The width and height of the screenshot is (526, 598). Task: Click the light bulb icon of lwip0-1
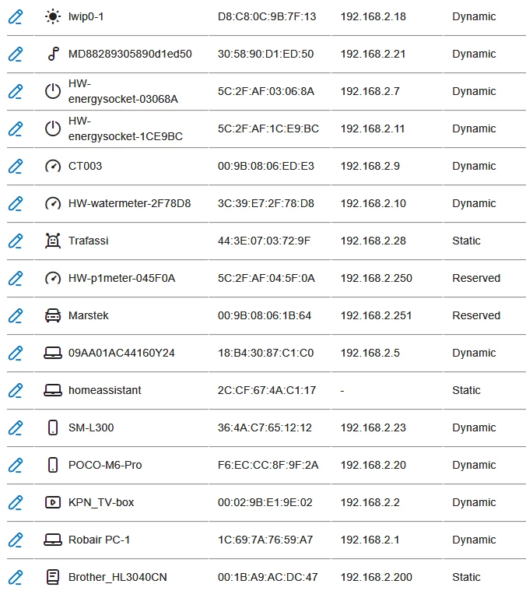[52, 16]
